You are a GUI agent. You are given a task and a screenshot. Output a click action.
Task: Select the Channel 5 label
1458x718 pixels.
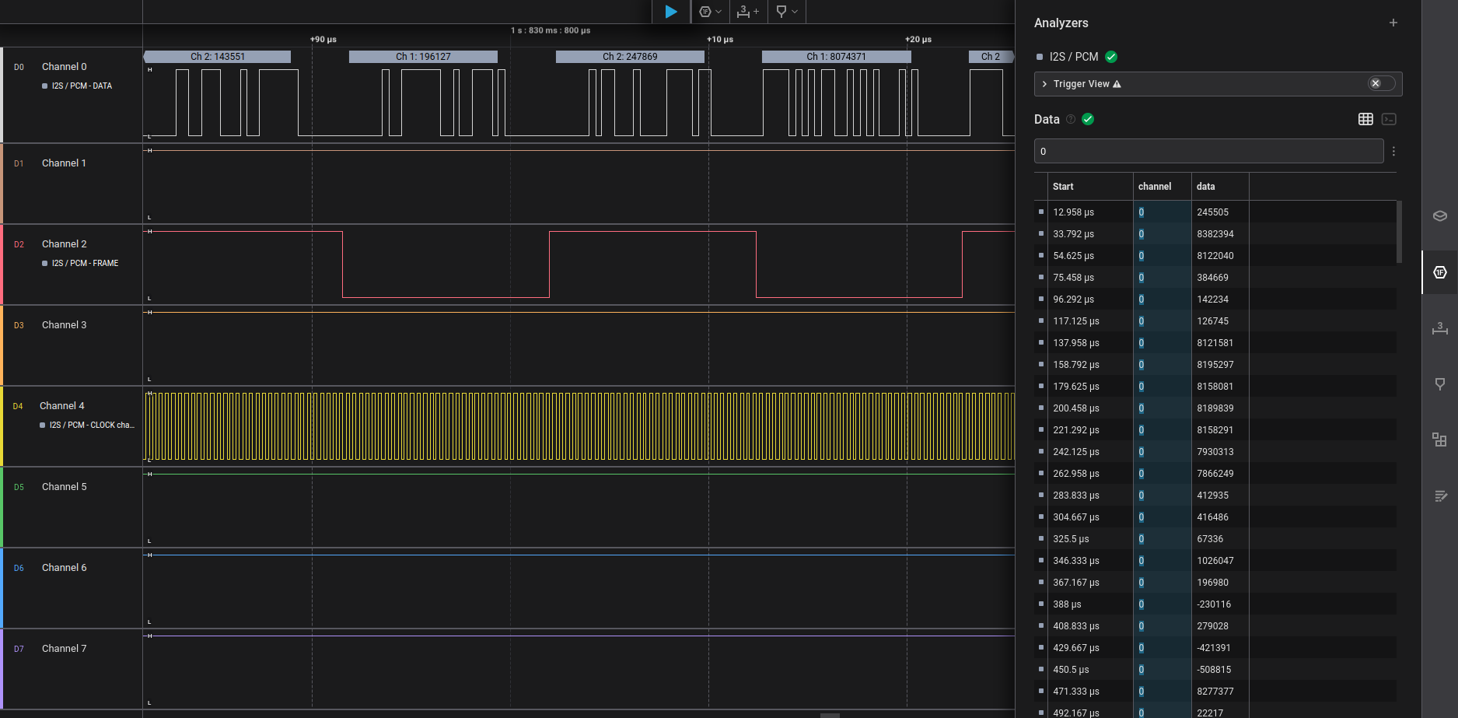[x=65, y=487]
